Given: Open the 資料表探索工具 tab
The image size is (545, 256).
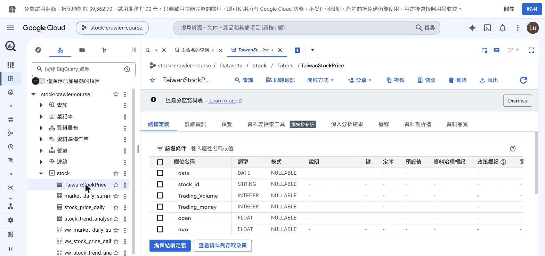Looking at the screenshot, I should [282, 124].
